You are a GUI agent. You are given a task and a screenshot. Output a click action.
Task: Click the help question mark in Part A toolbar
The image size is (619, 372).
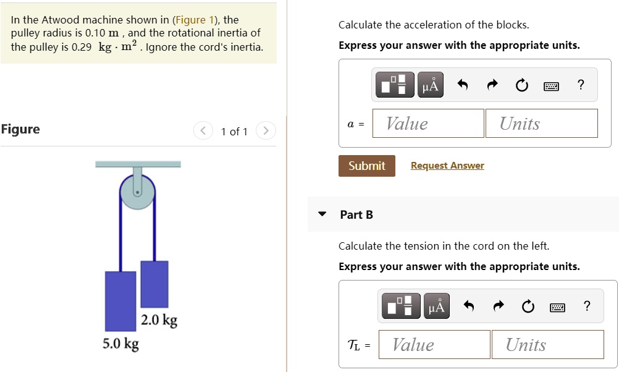[580, 85]
